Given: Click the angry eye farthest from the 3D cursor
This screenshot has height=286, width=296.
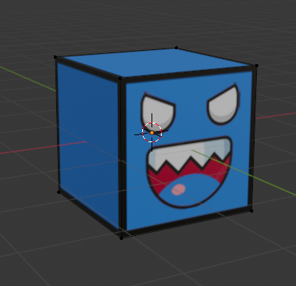Looking at the screenshot, I should tap(223, 105).
